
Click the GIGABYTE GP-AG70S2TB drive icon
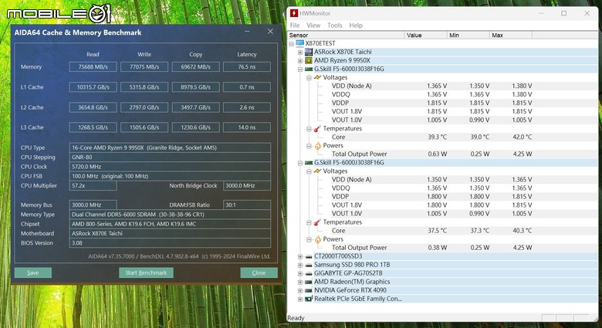pyautogui.click(x=309, y=273)
